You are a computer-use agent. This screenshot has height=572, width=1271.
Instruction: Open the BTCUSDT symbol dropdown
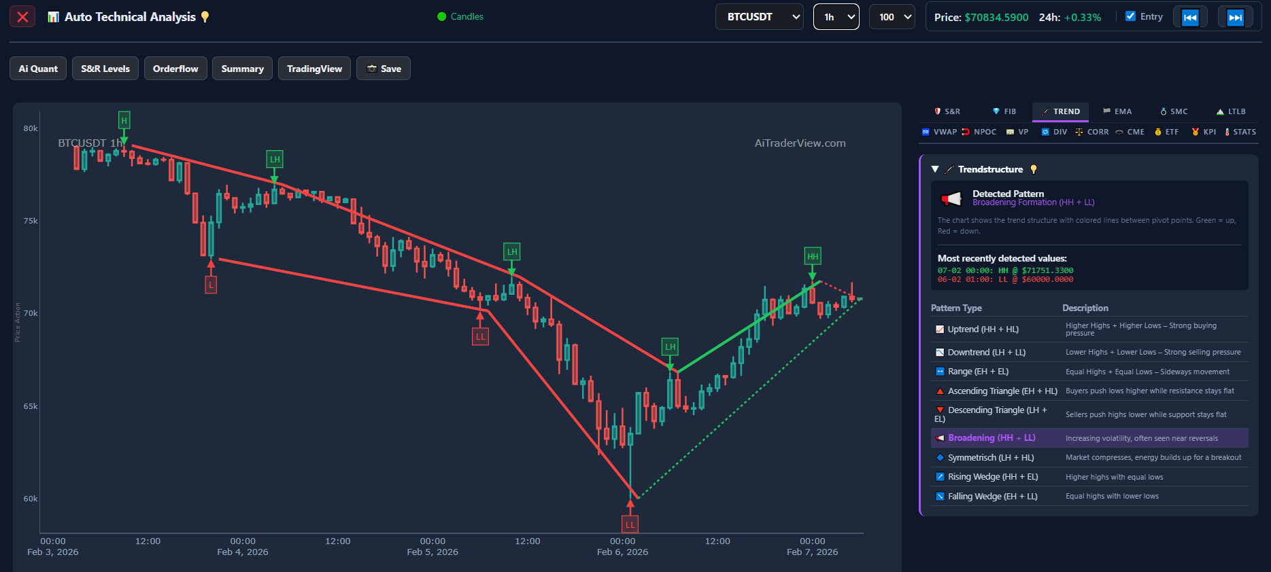(759, 17)
